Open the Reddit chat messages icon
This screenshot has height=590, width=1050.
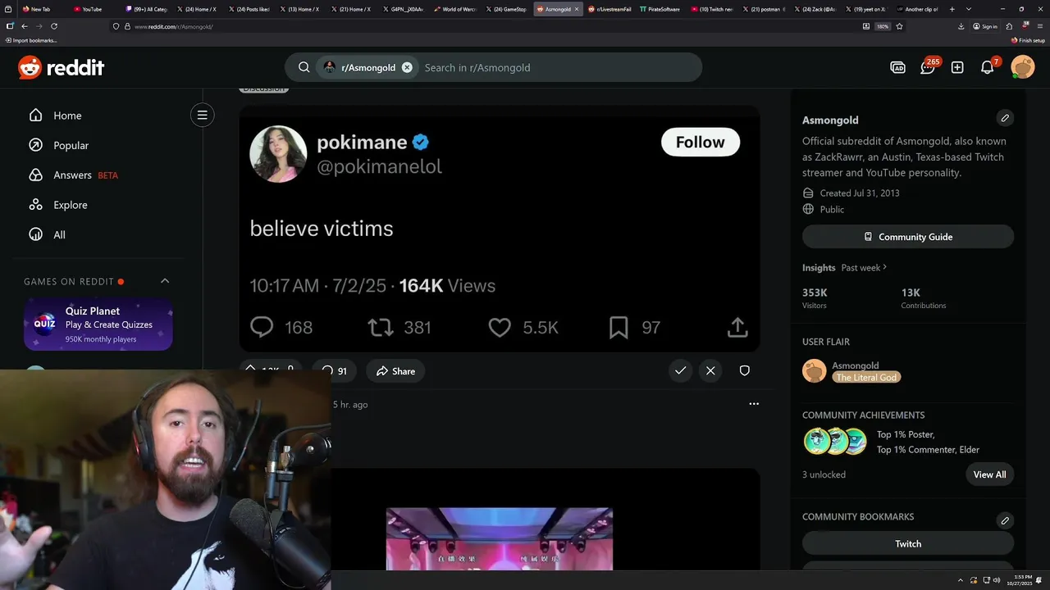tap(928, 67)
